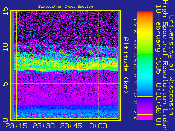175x131 pixels.
Task: Click the 'University of Wisconsin' text
Action: point(172,65)
